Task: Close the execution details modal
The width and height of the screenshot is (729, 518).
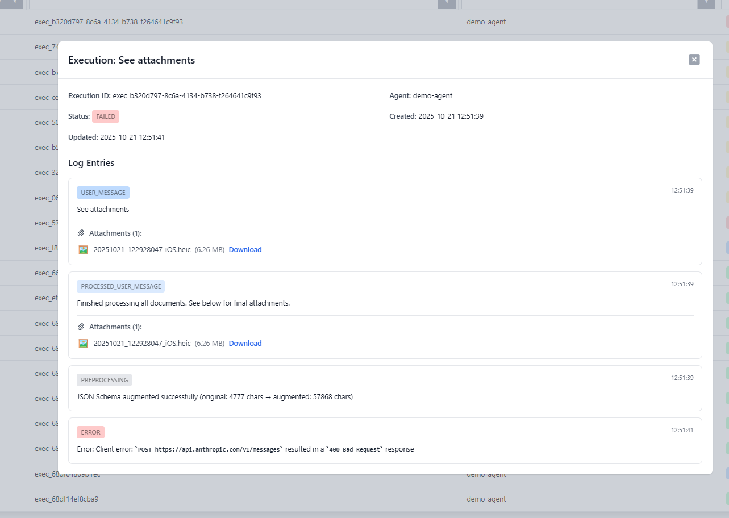Action: click(694, 60)
